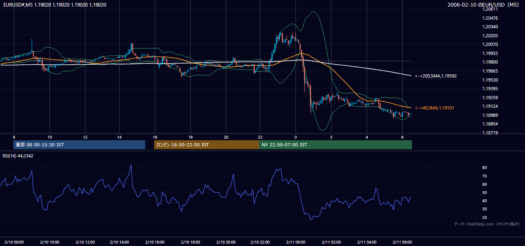Click the 2/10 22:00 time axis label

[x=261, y=242]
